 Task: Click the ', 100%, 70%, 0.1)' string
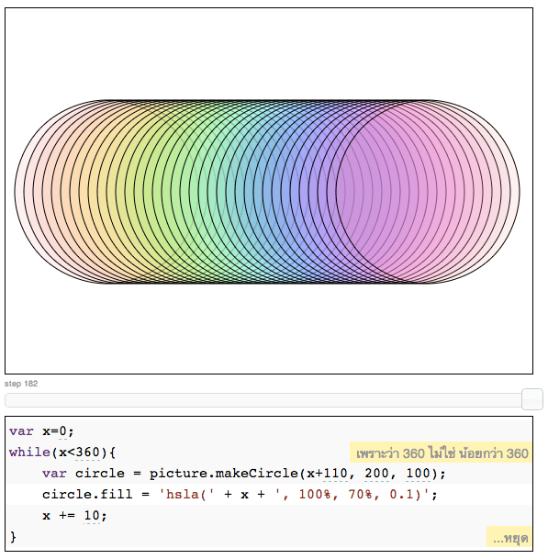(352, 495)
